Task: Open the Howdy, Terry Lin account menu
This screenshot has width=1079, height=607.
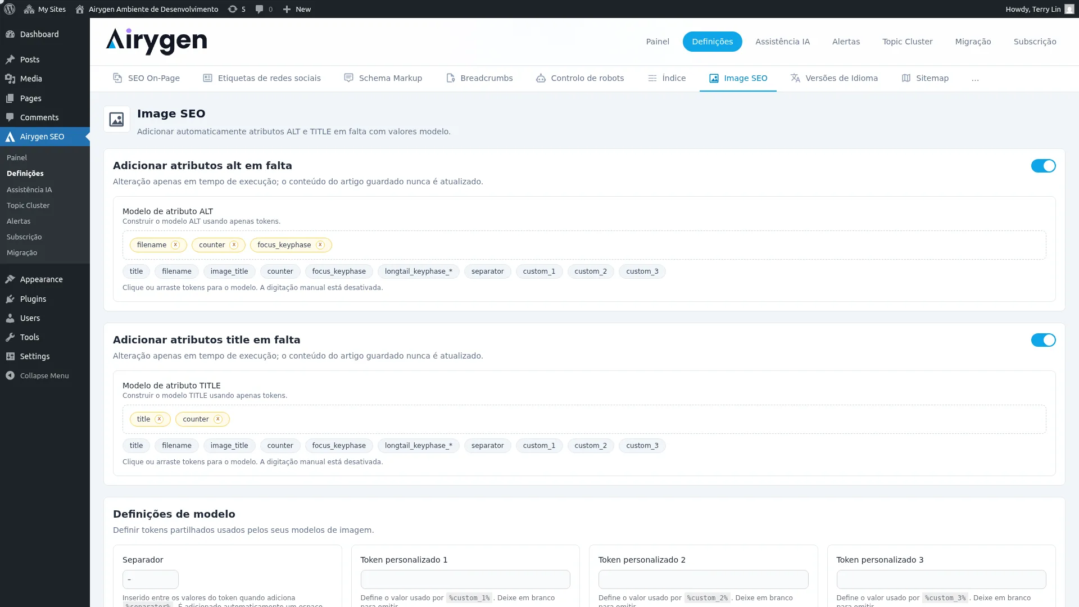Action: click(x=1039, y=9)
